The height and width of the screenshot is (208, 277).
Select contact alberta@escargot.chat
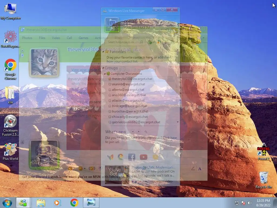tap(128, 90)
